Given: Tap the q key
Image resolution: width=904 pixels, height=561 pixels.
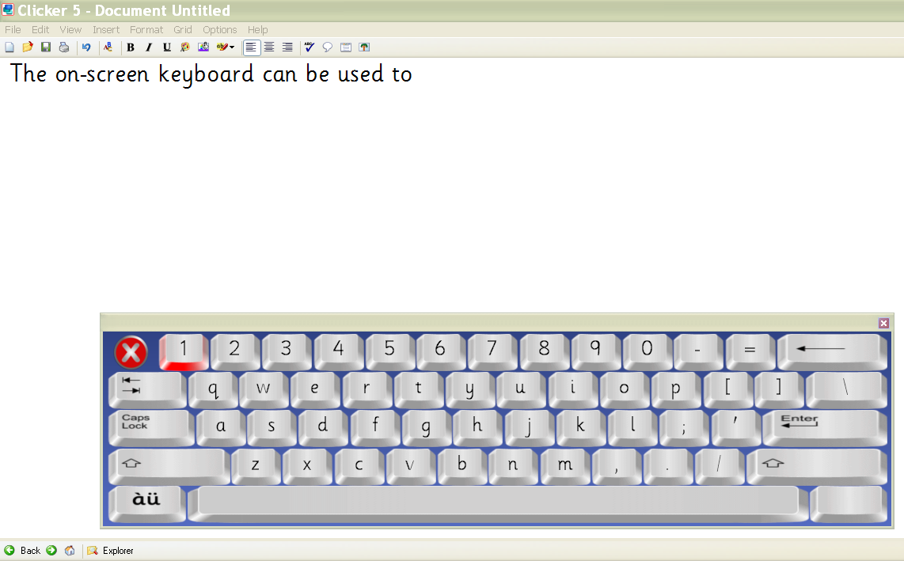Looking at the screenshot, I should point(213,390).
